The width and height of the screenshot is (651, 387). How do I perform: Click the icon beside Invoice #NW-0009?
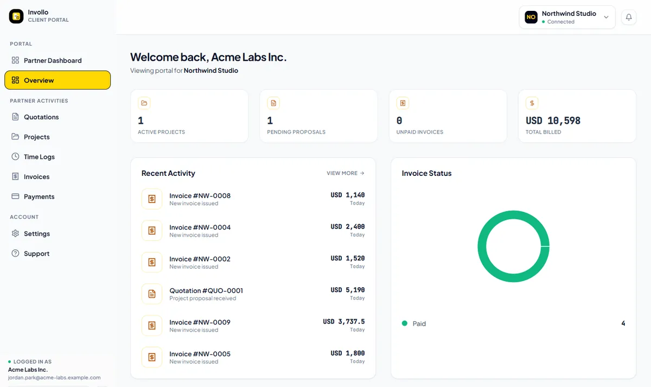click(152, 325)
